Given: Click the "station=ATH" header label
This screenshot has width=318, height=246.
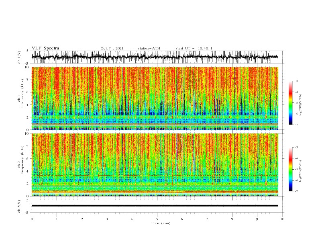Looking at the screenshot, I should coord(149,48).
